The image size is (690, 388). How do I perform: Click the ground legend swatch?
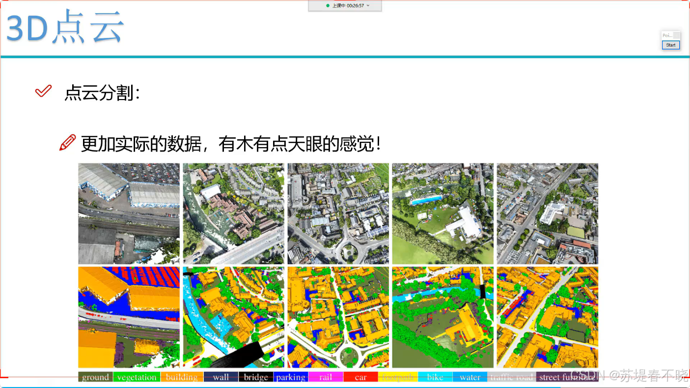pos(95,377)
